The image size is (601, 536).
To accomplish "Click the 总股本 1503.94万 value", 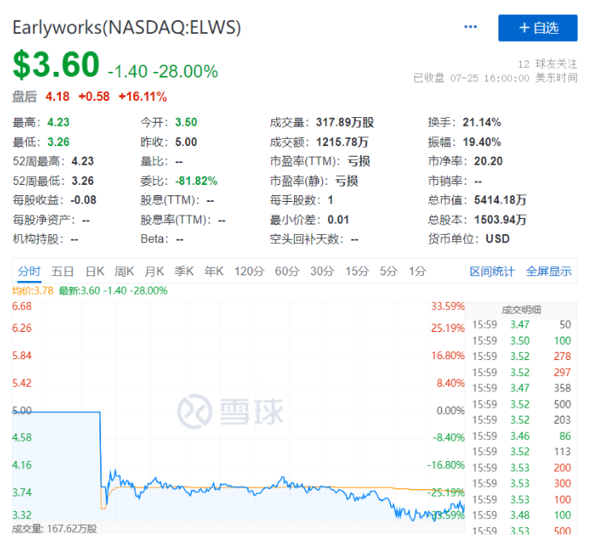I will point(500,220).
